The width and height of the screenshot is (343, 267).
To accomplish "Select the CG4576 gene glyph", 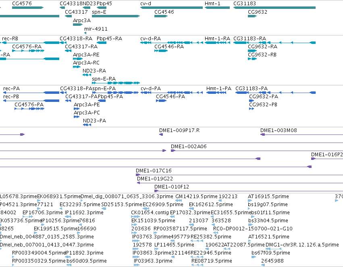I will click(28, 8).
